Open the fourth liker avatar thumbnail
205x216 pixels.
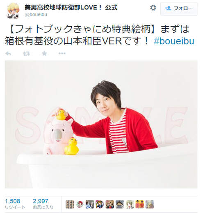100,204
